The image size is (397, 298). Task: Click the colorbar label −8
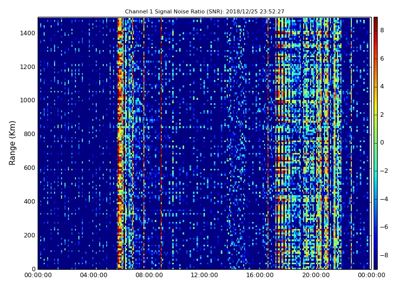click(x=384, y=255)
